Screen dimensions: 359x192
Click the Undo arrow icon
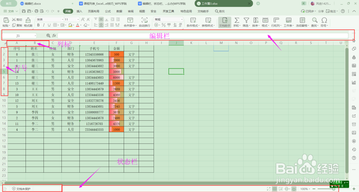47,11
